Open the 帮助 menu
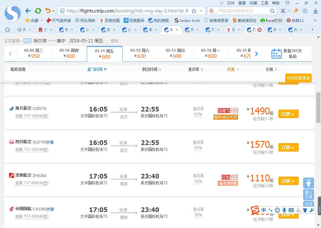The image size is (321, 228). (276, 3)
